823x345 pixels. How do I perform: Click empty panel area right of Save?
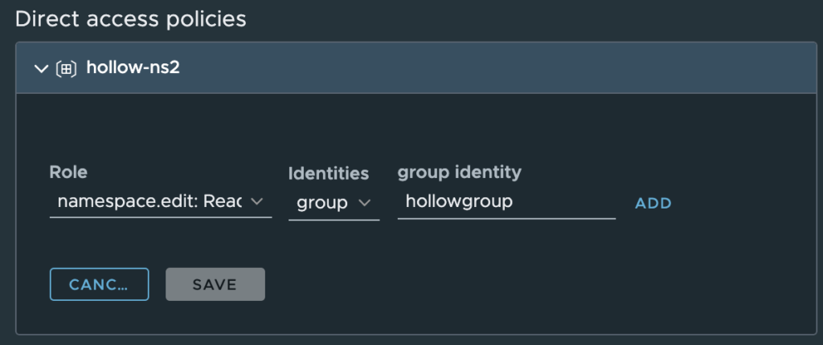[x=482, y=284]
